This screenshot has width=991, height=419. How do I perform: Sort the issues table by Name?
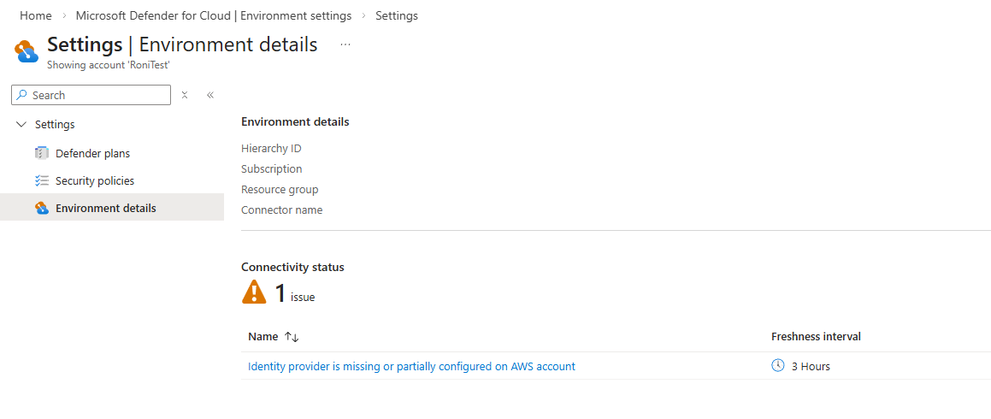[292, 337]
